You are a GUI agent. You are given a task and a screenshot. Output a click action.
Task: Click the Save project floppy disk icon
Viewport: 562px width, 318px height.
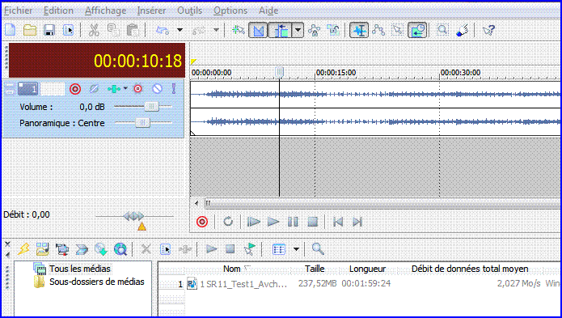pyautogui.click(x=49, y=30)
